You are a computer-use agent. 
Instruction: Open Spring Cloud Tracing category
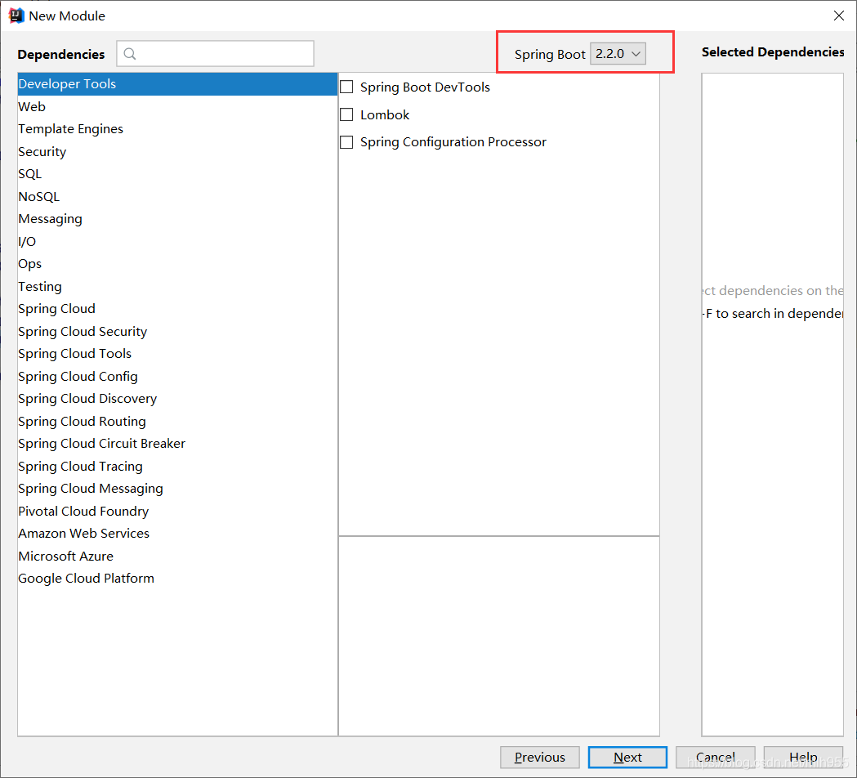177,466
